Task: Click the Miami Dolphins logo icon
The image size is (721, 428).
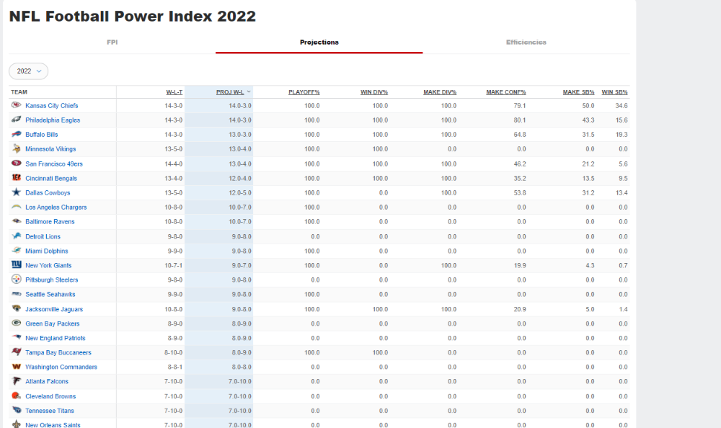Action: point(17,251)
